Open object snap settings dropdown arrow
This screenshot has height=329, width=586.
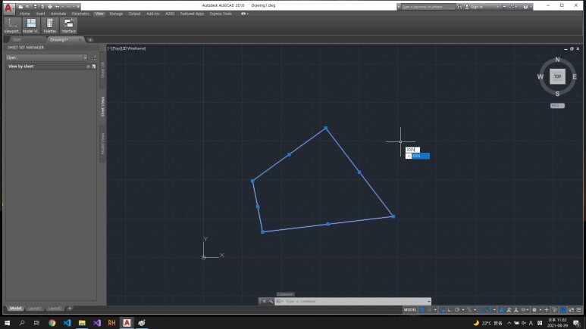(494, 310)
